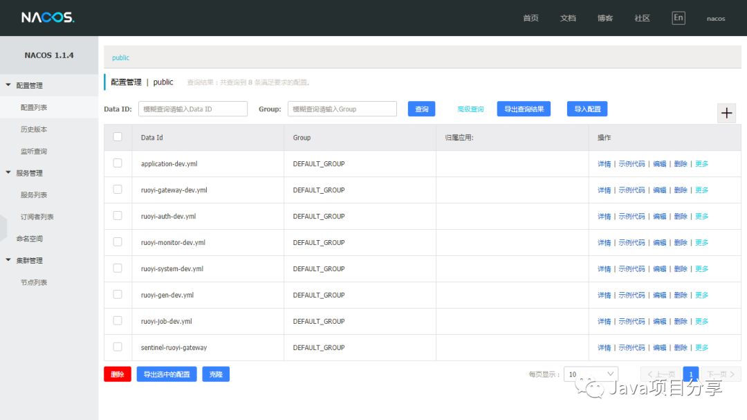Image resolution: width=747 pixels, height=420 pixels.
Task: Click the NACOS logo in header
Action: 47,18
